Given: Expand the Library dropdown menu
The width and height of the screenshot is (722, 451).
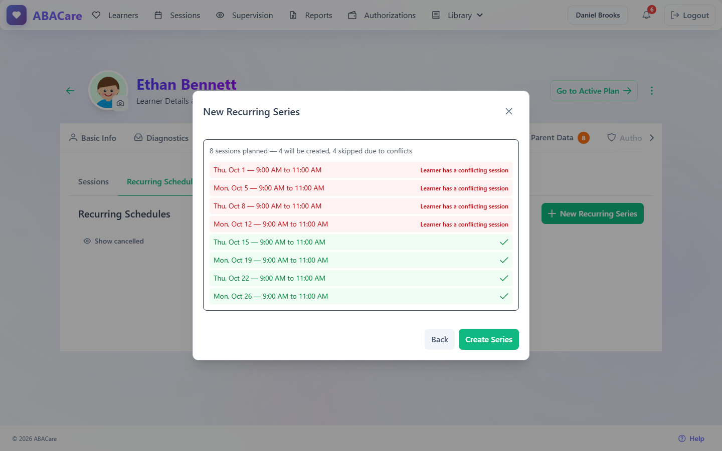Looking at the screenshot, I should (x=458, y=15).
